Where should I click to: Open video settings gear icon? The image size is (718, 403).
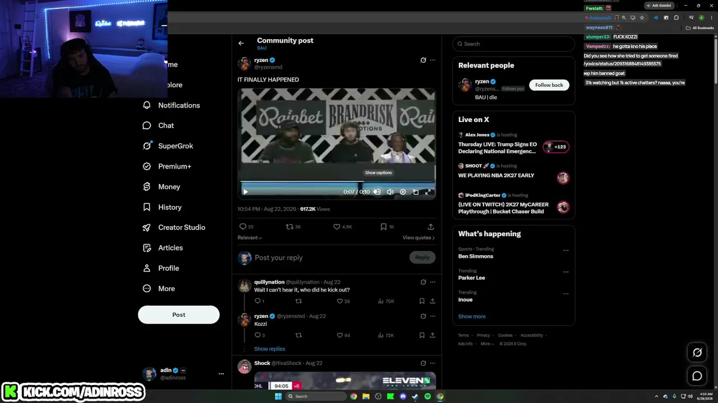point(403,192)
